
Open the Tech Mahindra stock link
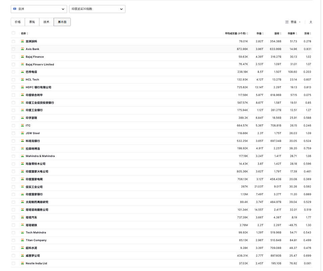[x=36, y=232]
